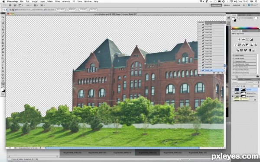Open the Filter menu
This screenshot has height=162, width=260.
pyautogui.click(x=57, y=1)
